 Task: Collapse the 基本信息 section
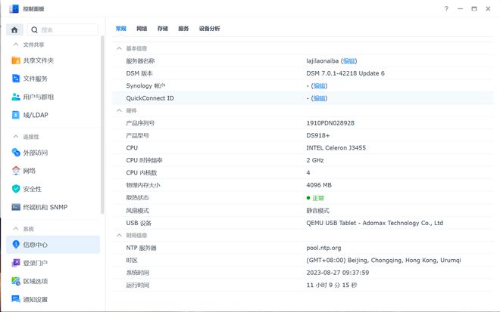(x=118, y=48)
